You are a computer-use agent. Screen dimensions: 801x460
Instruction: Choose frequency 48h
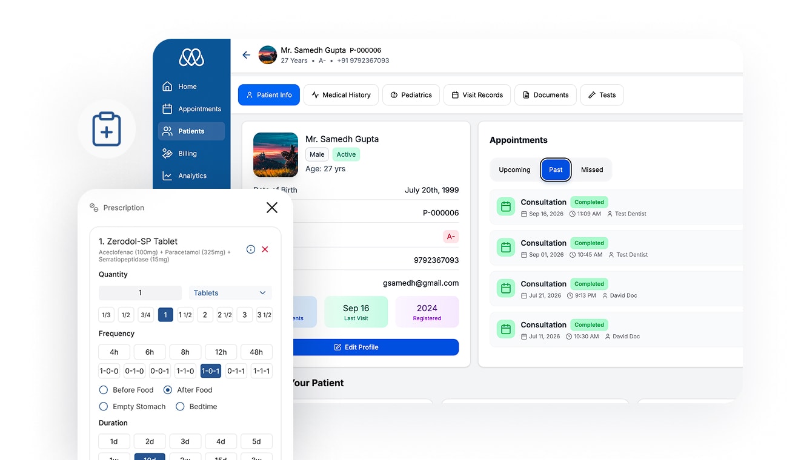point(256,352)
